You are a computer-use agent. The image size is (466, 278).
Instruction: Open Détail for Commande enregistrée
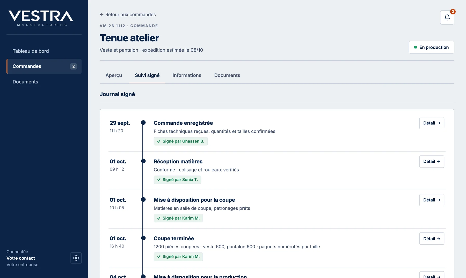click(x=432, y=123)
